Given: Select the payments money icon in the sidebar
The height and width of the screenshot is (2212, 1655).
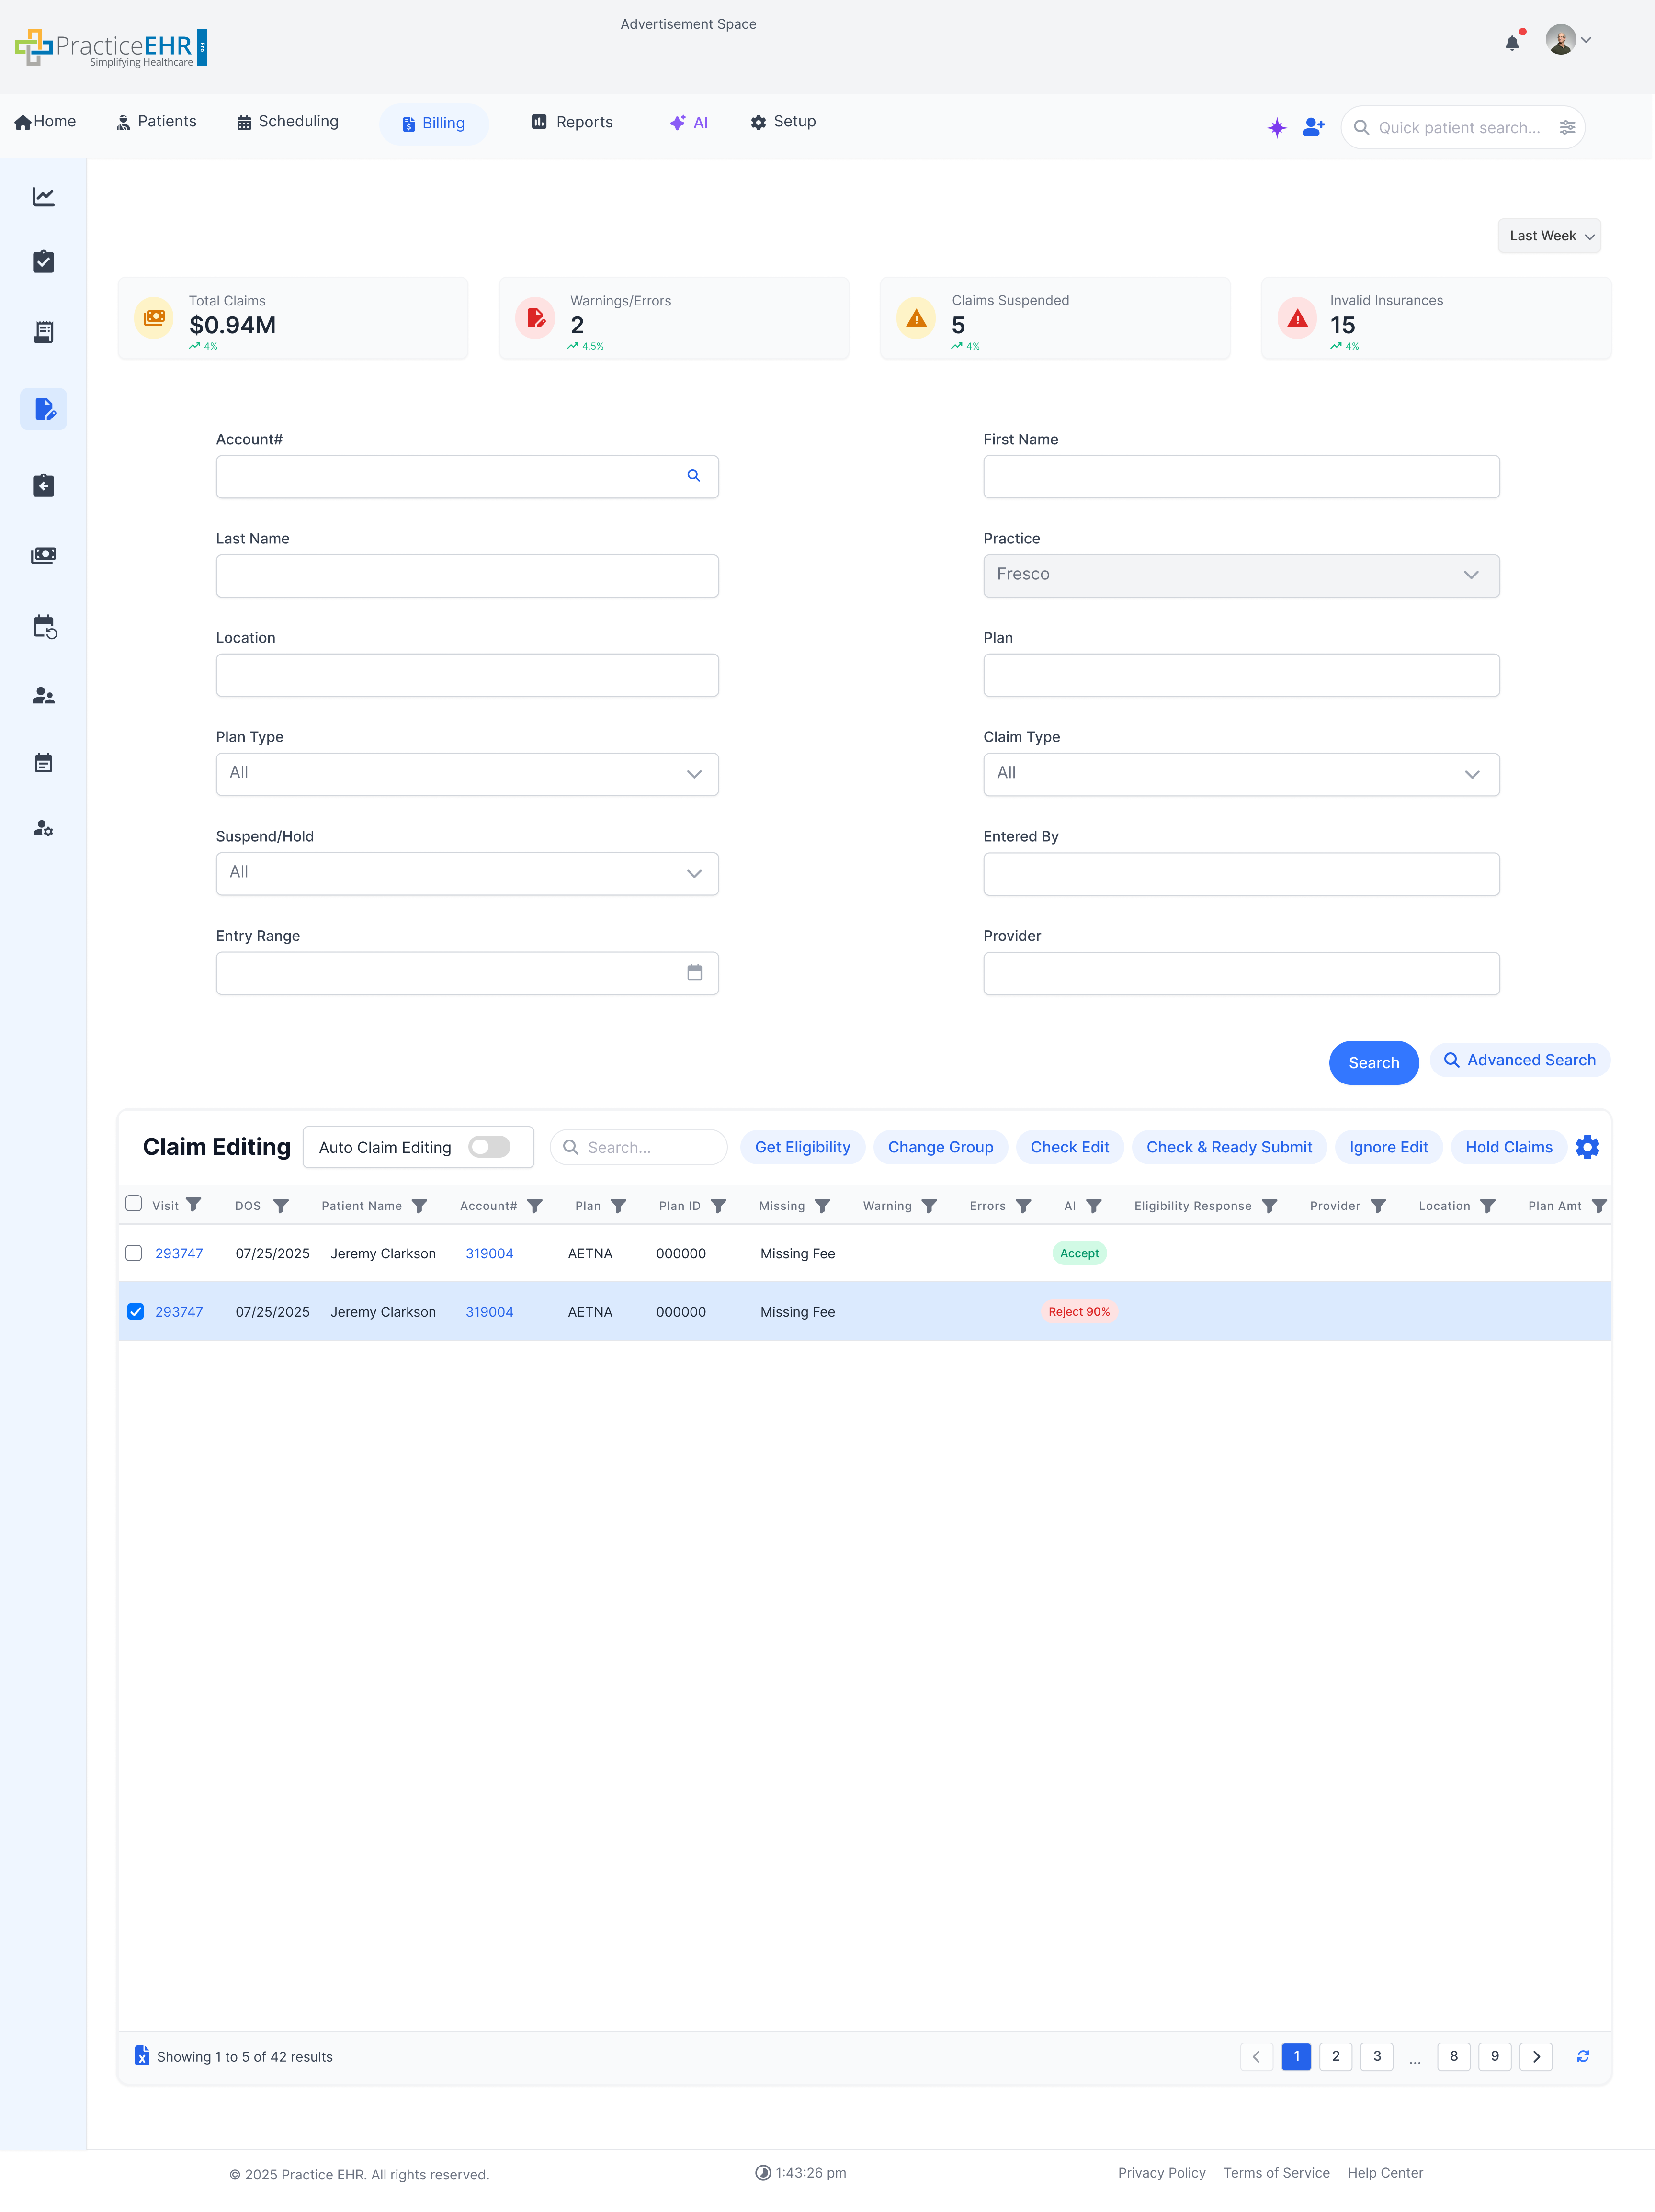Looking at the screenshot, I should [43, 556].
